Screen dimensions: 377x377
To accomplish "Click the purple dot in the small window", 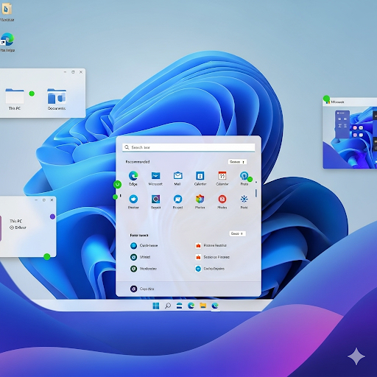I will (52, 216).
